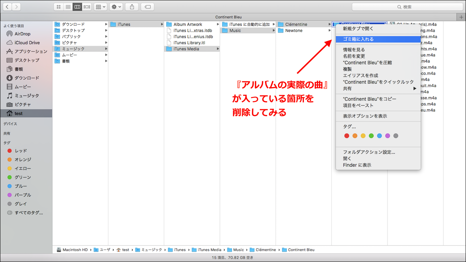Open 書類 in the sidebar
Viewport: 466px width, 262px height.
tap(26, 69)
